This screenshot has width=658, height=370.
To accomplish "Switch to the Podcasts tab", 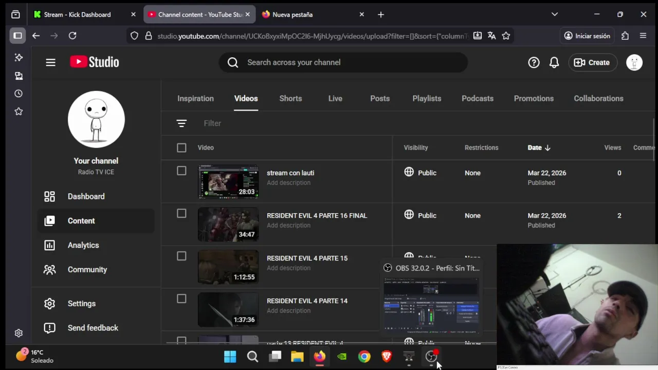I will pos(478,99).
